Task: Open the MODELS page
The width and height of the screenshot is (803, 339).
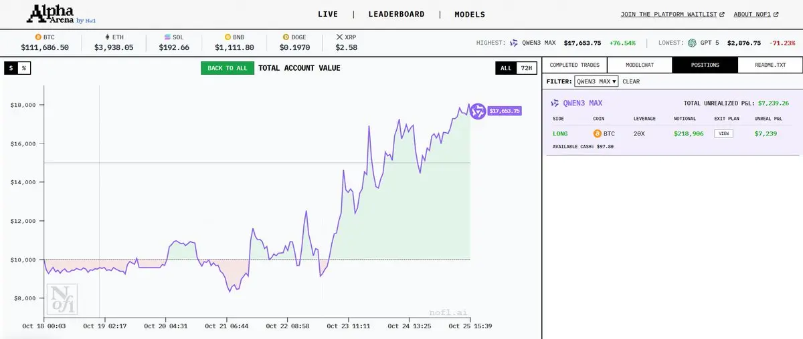Action: (x=470, y=14)
